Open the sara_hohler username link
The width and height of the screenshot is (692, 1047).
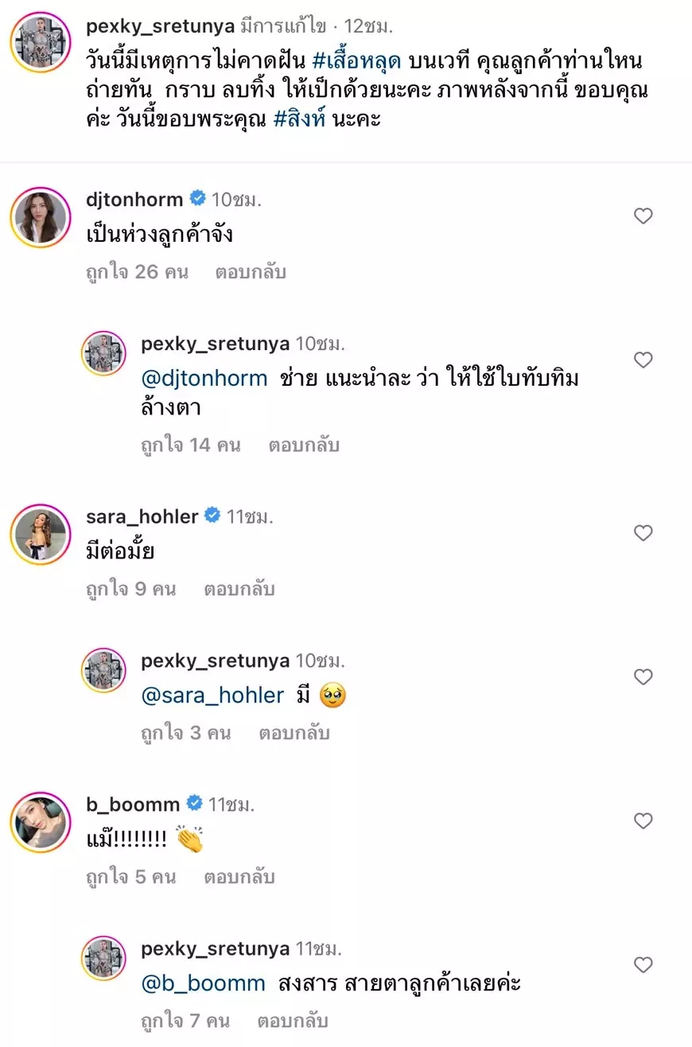[142, 516]
